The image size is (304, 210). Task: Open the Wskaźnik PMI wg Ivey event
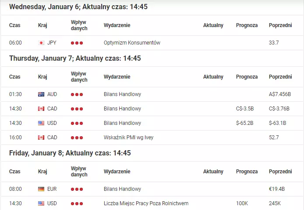(x=128, y=138)
